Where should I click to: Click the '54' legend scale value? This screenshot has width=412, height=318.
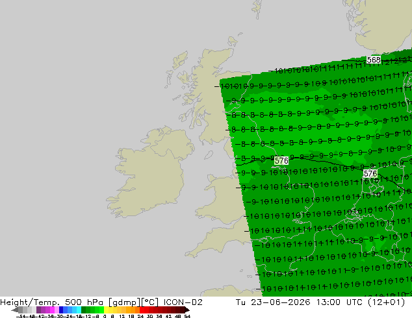pos(187,316)
